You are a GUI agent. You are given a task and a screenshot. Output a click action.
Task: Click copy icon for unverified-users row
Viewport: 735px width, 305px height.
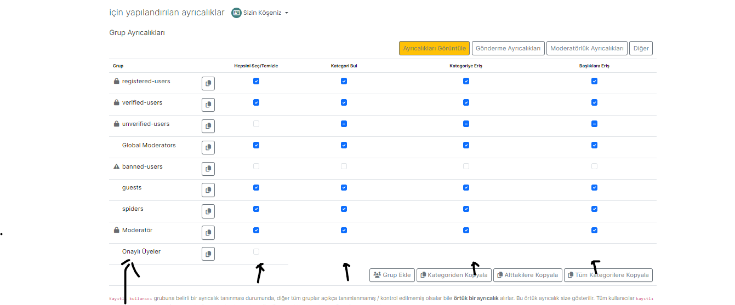point(208,126)
